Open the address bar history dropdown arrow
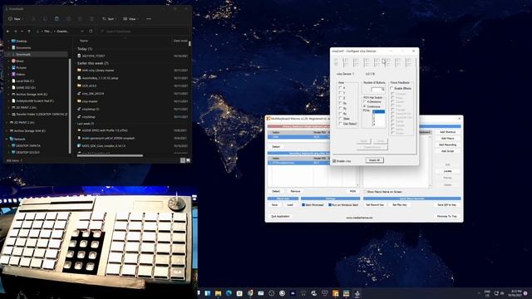The image size is (532, 299). pyautogui.click(x=82, y=32)
